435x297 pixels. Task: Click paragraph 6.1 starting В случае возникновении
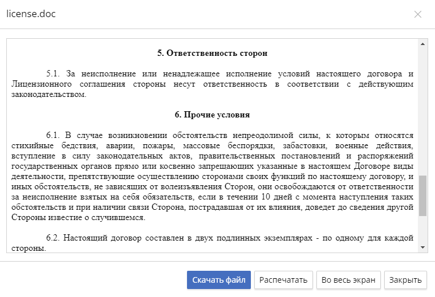(x=212, y=176)
